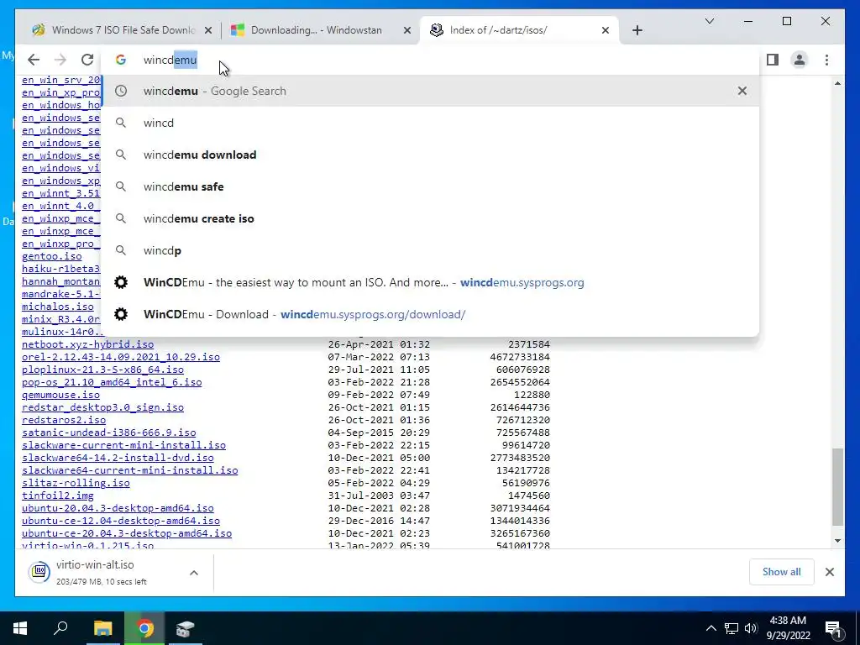Show hidden system tray icons
Image resolution: width=860 pixels, height=645 pixels.
pos(711,628)
